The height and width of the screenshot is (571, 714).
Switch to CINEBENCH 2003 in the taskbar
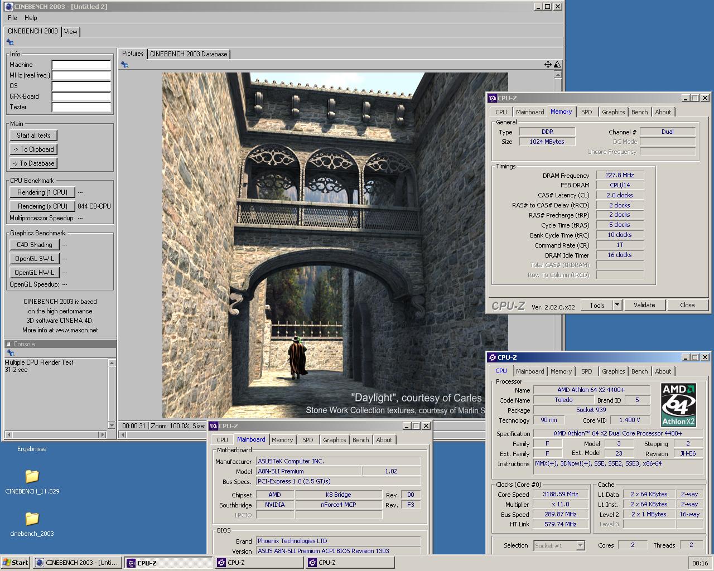click(x=77, y=563)
